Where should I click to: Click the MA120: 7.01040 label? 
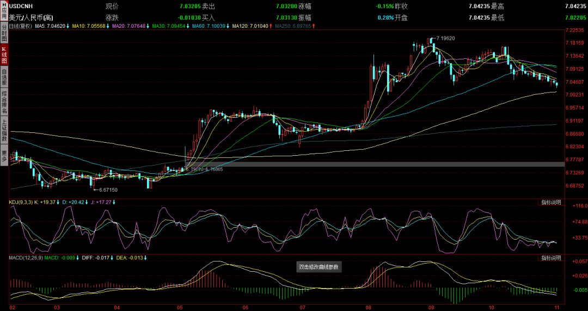click(x=250, y=26)
